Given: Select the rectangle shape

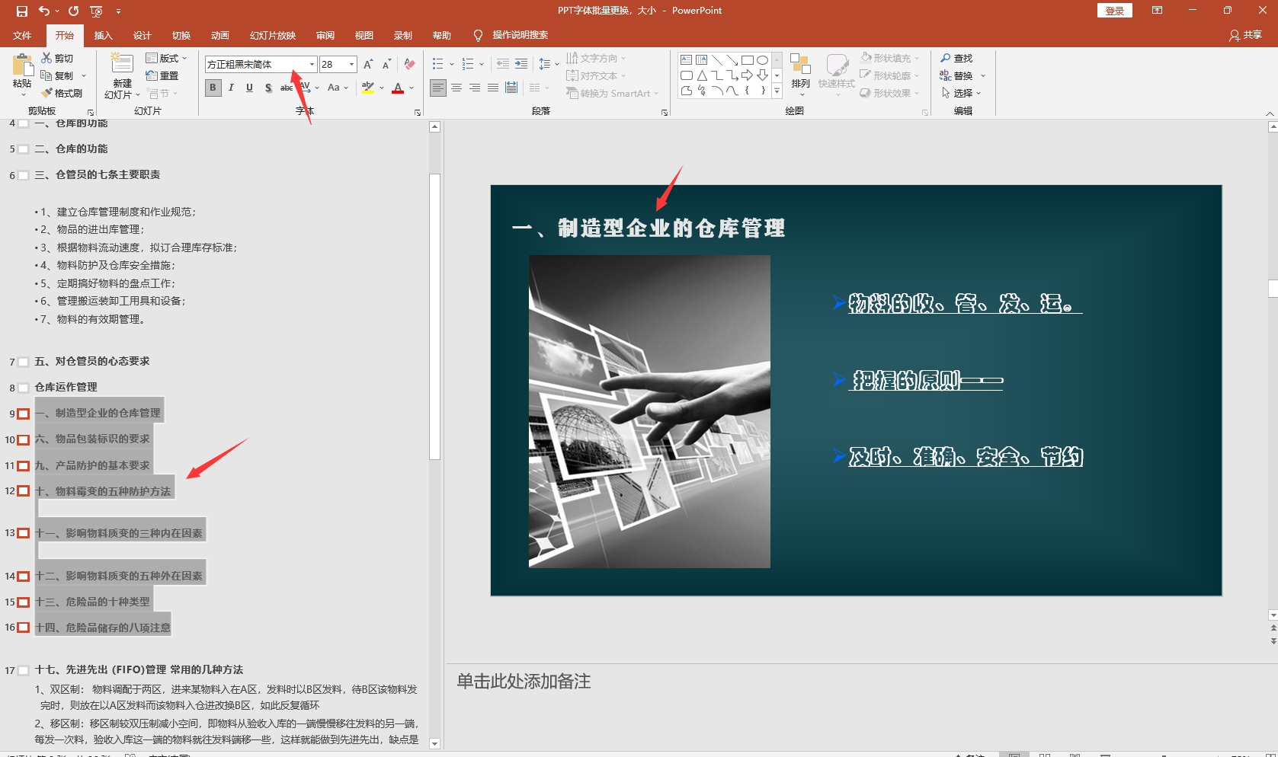Looking at the screenshot, I should click(747, 60).
